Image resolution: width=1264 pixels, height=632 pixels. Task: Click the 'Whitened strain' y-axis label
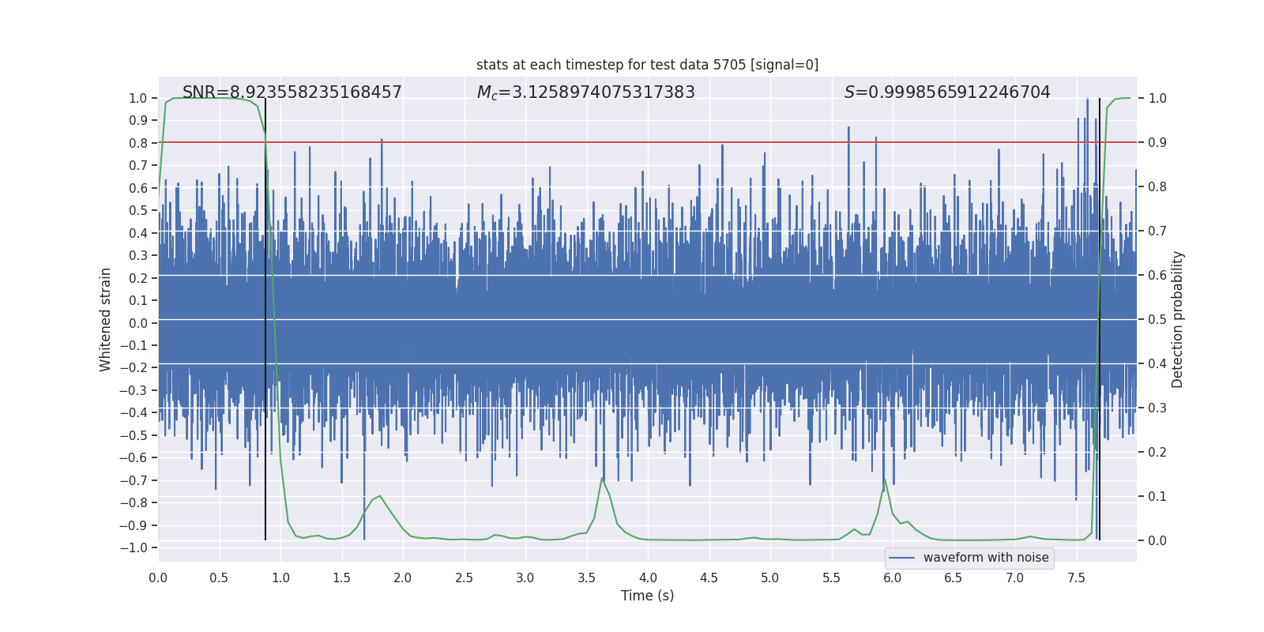[x=105, y=319]
